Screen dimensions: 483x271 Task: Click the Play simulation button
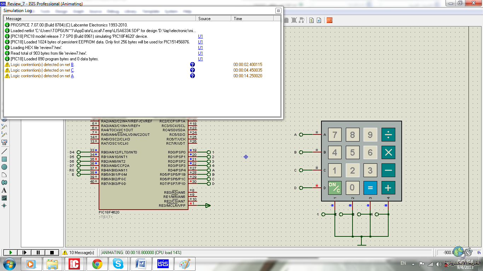point(11,253)
